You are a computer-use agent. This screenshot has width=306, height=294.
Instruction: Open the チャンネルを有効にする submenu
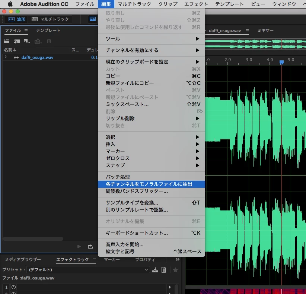152,50
